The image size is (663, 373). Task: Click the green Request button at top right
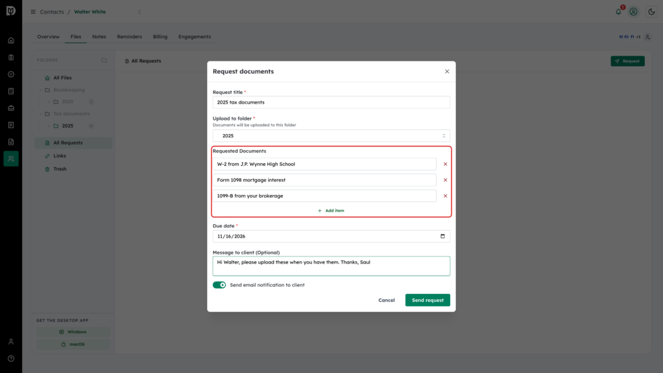tap(627, 62)
